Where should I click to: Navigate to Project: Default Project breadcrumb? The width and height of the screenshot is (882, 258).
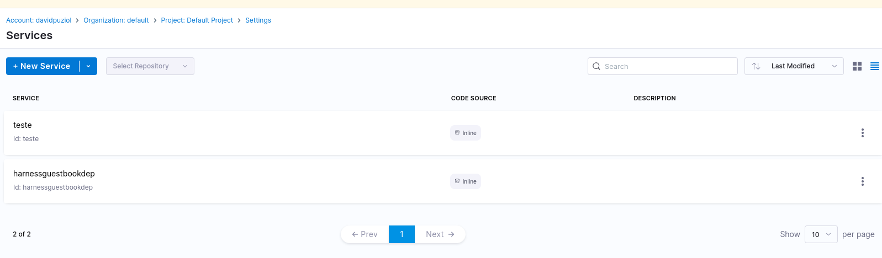pos(197,20)
